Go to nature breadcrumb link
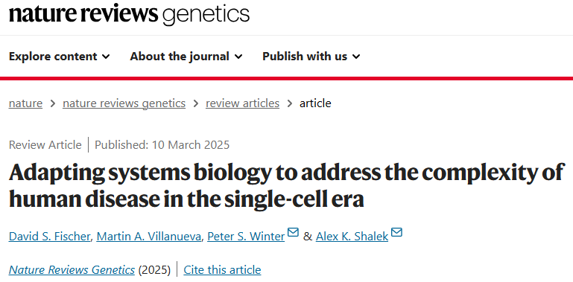Screen dimensions: 573x282 click(x=25, y=103)
